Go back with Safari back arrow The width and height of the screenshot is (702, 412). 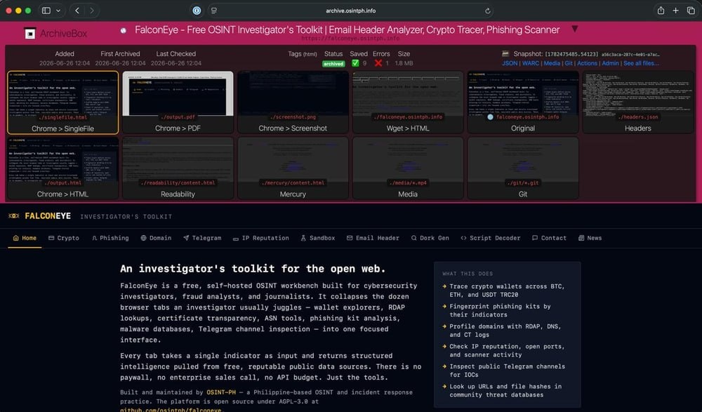77,11
